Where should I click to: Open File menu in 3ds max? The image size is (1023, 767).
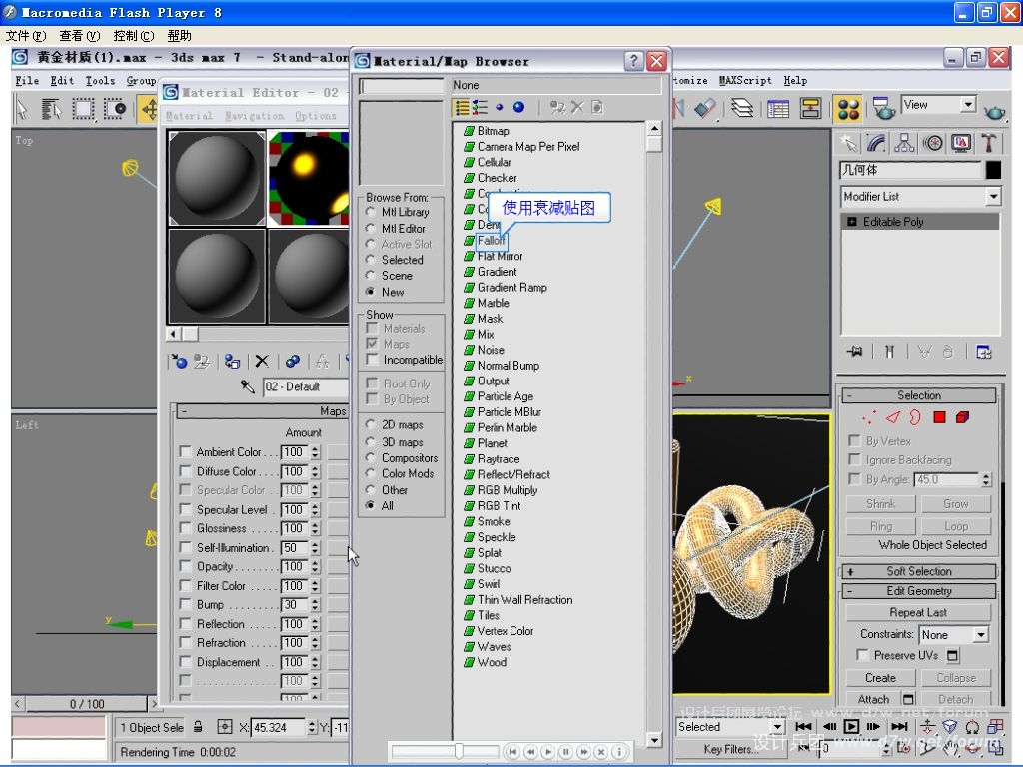click(27, 80)
